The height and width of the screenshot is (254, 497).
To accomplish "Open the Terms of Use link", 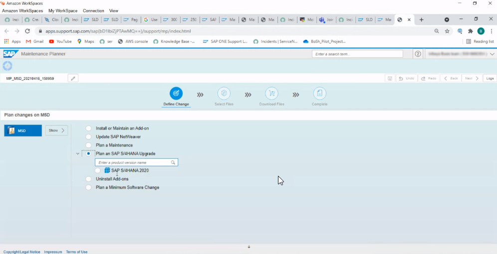I will pyautogui.click(x=77, y=252).
